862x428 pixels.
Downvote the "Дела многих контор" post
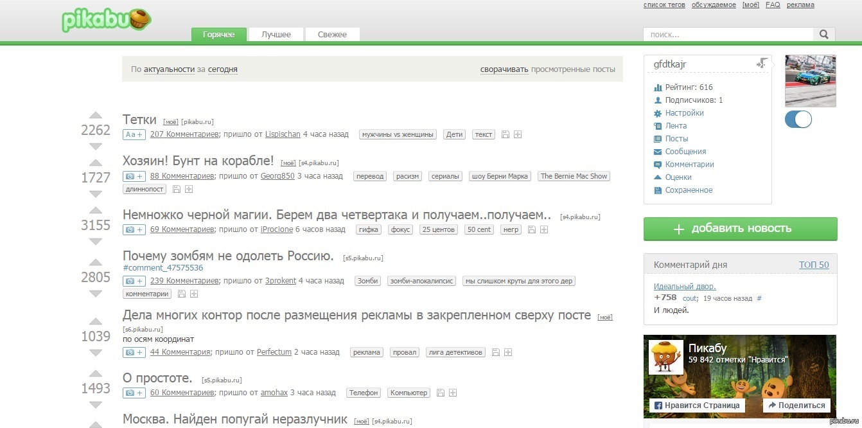point(96,352)
